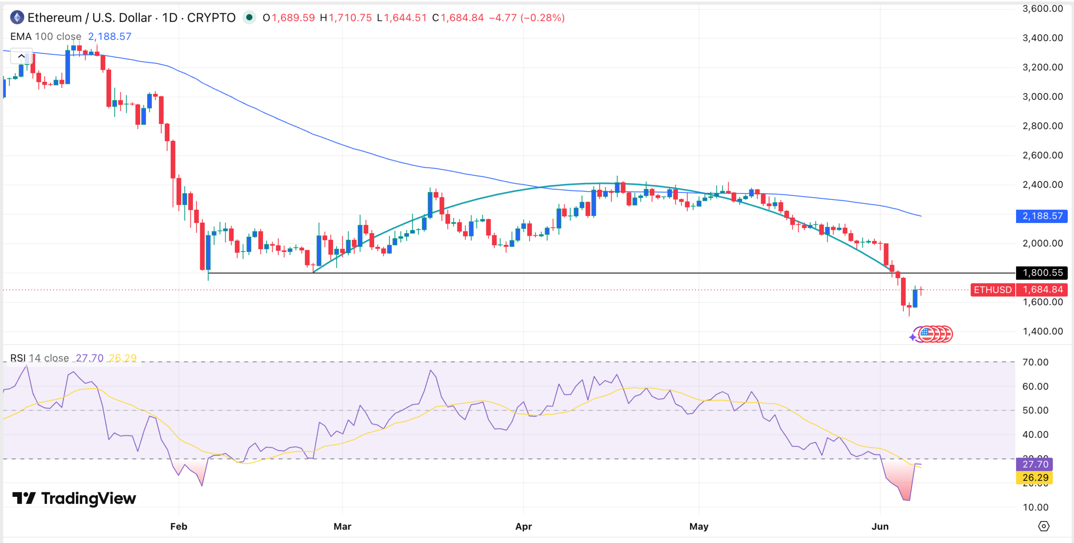Click the low price value 1,644.51
The image size is (1074, 543).
pyautogui.click(x=405, y=18)
